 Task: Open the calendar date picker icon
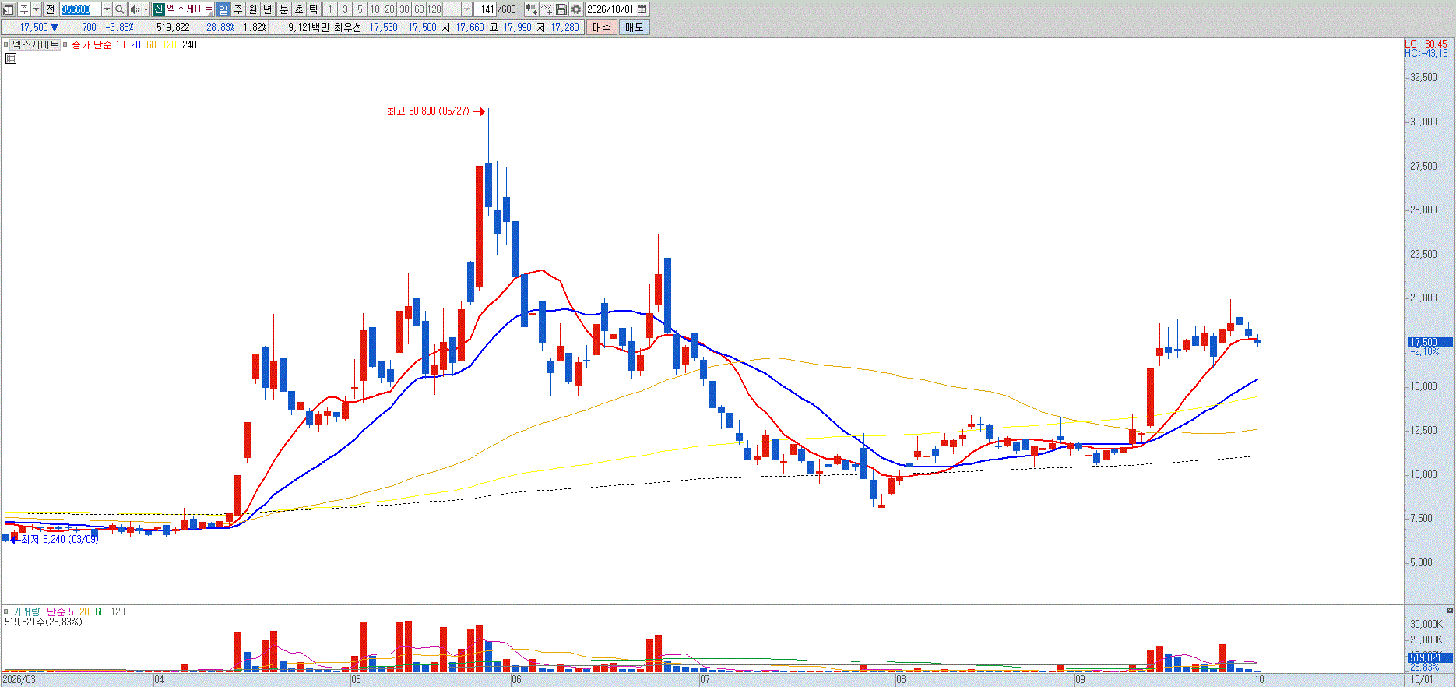tap(642, 9)
